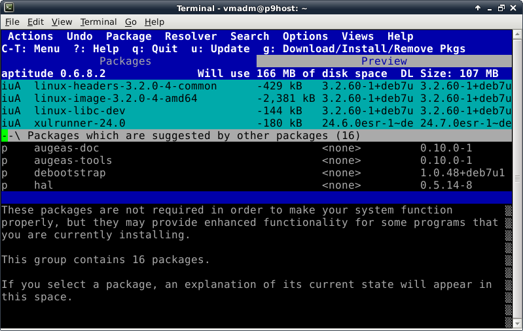The width and height of the screenshot is (523, 331).
Task: Switch to the Preview tab
Action: point(384,61)
